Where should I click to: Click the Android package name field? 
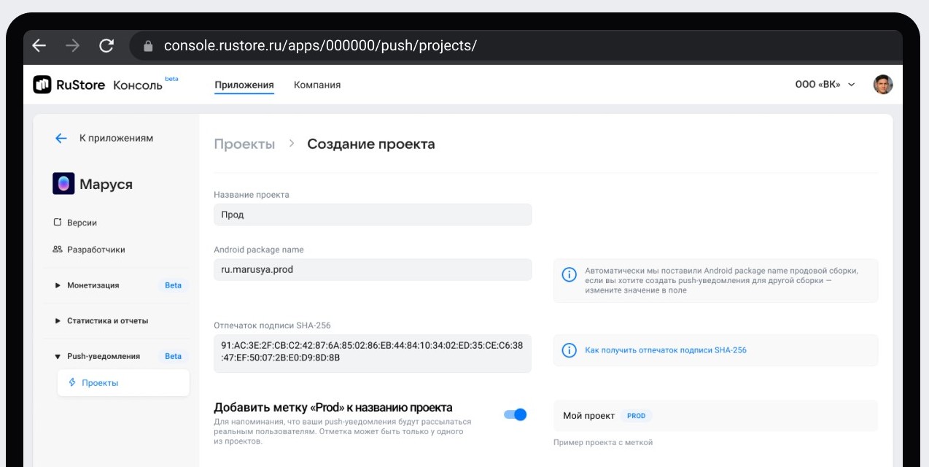click(x=373, y=269)
